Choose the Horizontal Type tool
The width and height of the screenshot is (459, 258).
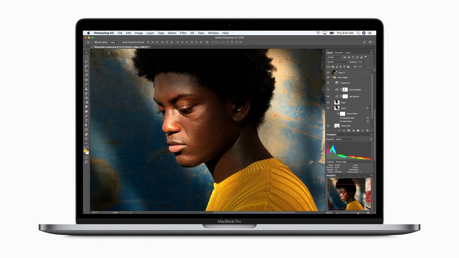click(86, 120)
